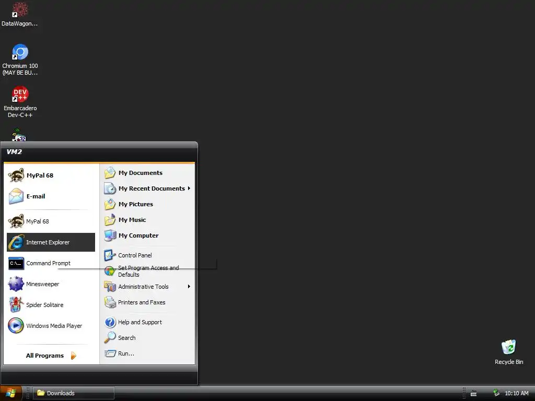Click the Windows Start button
535x401 pixels.
pos(11,393)
